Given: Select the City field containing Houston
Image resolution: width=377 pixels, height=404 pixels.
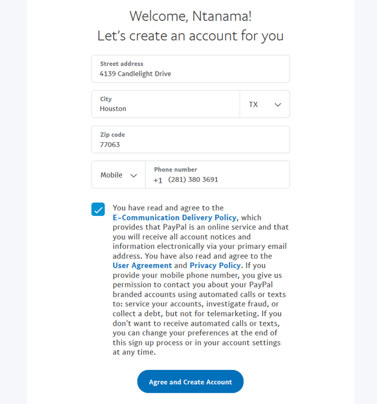Looking at the screenshot, I should point(165,104).
